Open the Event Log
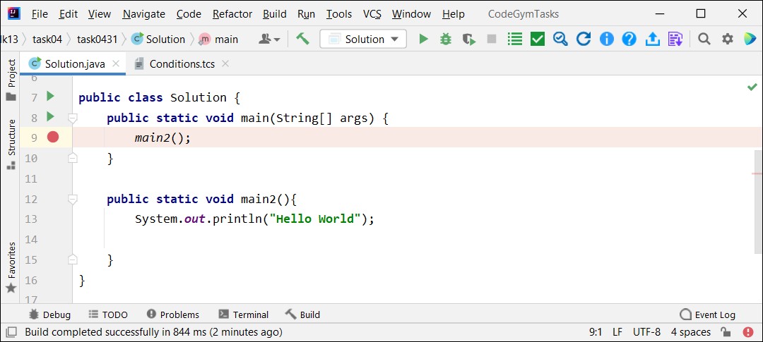Viewport: 763px width, 342px height. pyautogui.click(x=707, y=314)
